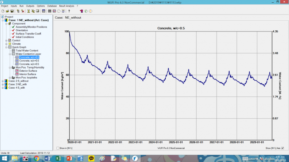
Task: Open the Result Analysis menu
Action: (67, 6)
